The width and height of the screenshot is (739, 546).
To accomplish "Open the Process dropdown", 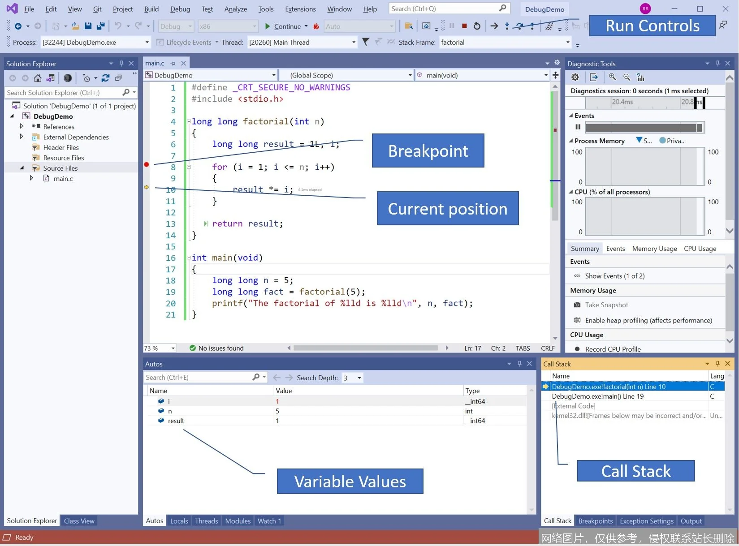I will (147, 42).
